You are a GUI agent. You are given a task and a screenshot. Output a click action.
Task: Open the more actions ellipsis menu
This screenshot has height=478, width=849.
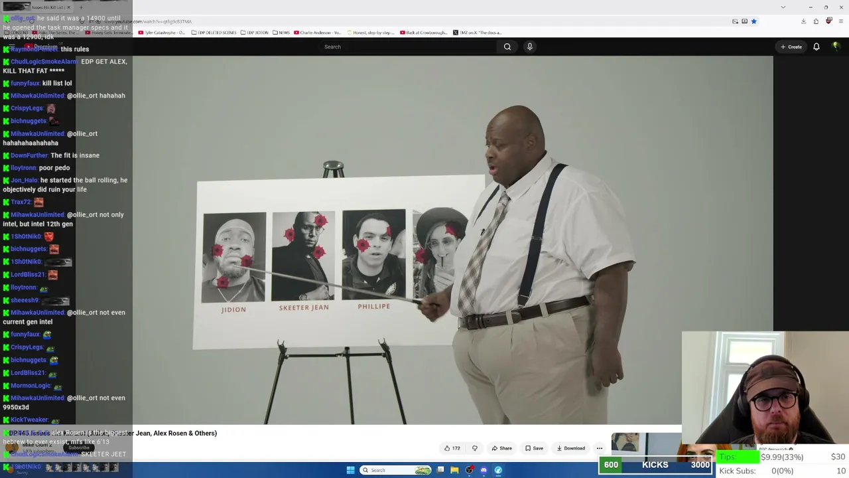[x=600, y=448]
